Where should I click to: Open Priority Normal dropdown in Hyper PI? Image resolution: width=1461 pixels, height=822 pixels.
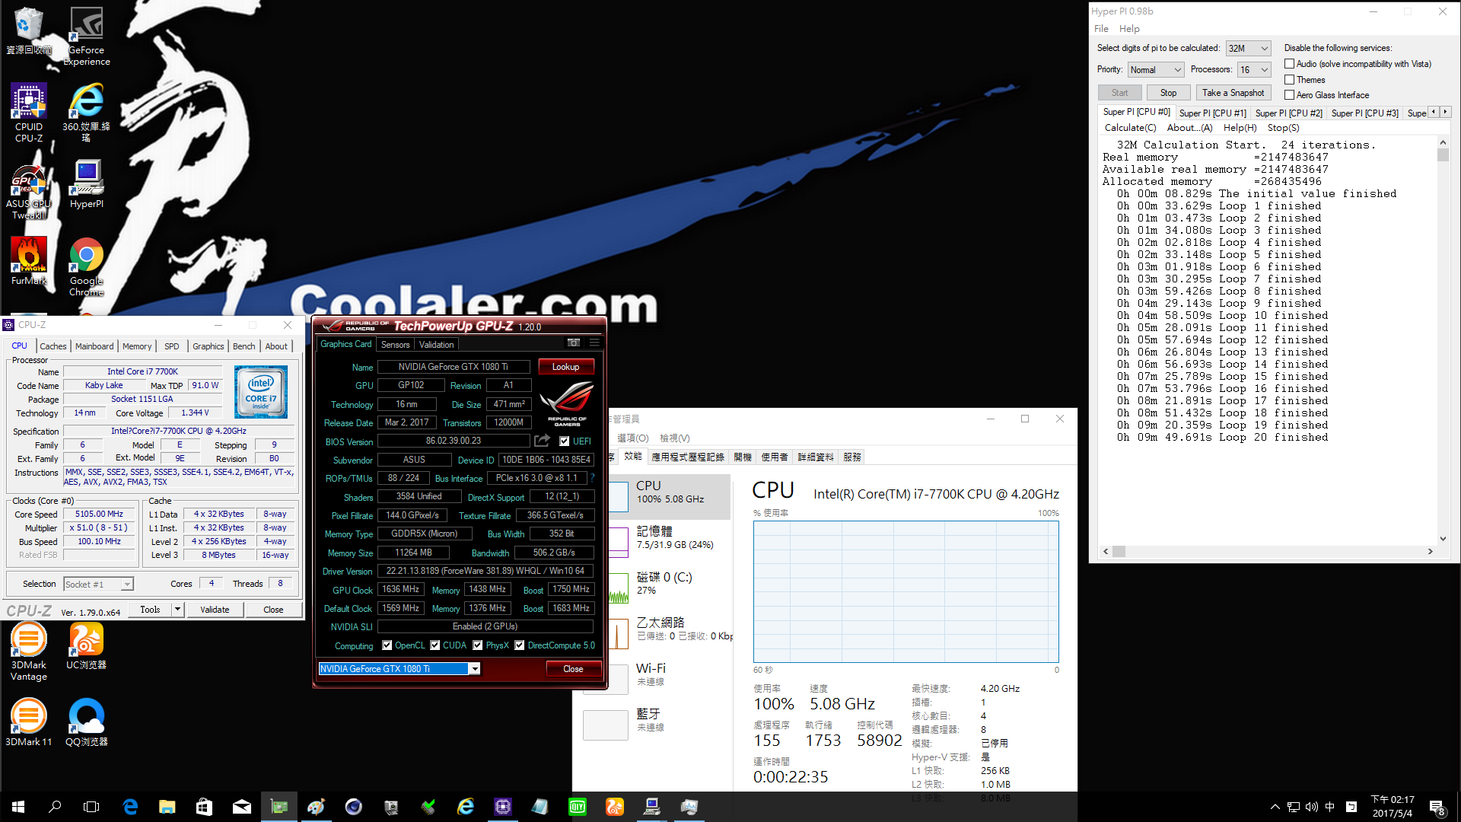coord(1155,70)
